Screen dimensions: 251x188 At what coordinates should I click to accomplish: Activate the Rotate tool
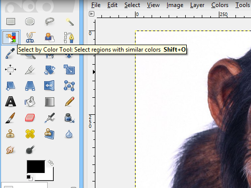(50, 70)
